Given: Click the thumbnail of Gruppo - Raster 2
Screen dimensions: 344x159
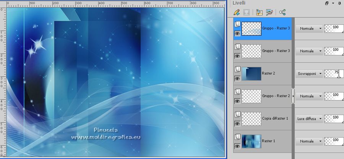Looking at the screenshot, I should click(x=252, y=96).
